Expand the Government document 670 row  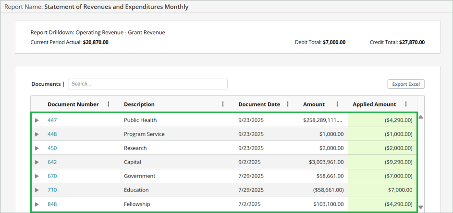coord(37,176)
